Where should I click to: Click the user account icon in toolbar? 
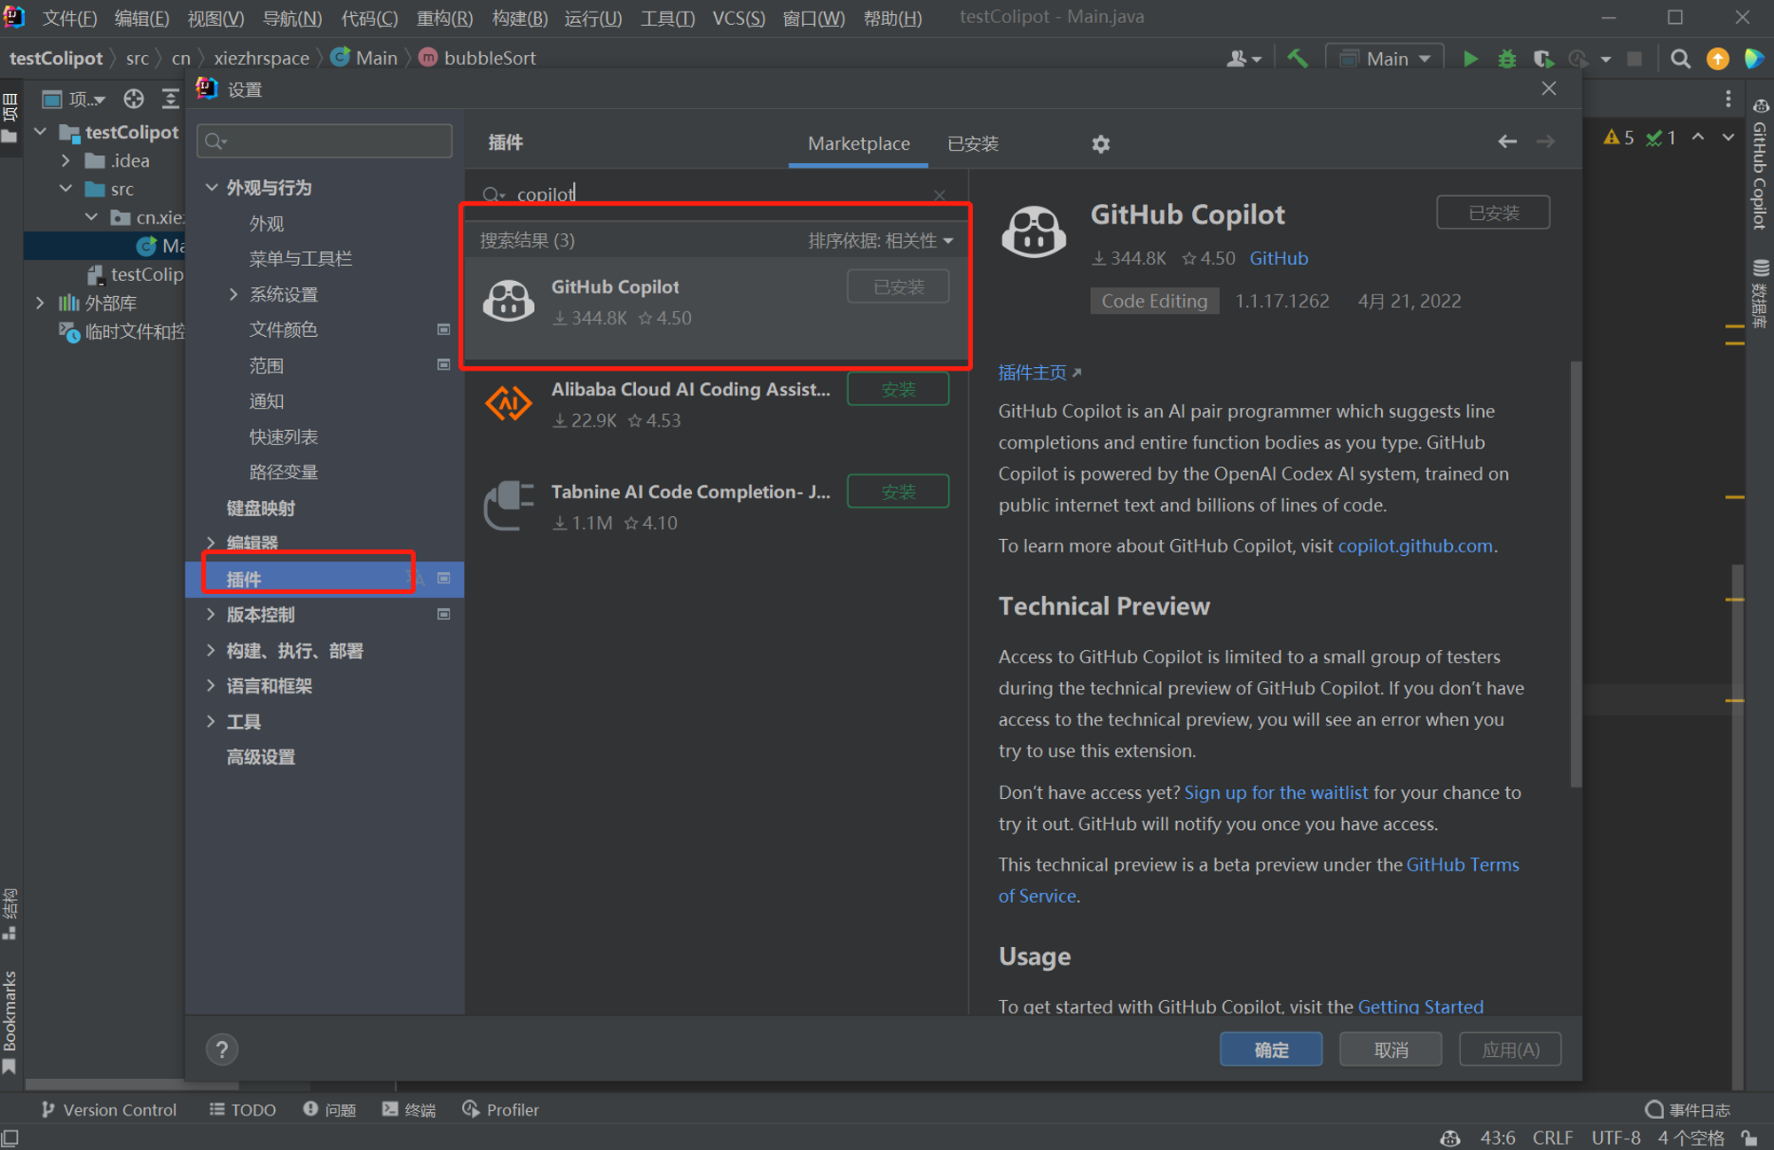(x=1244, y=59)
